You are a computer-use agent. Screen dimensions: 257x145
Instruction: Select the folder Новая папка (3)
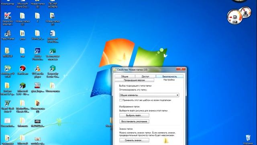tap(22, 19)
